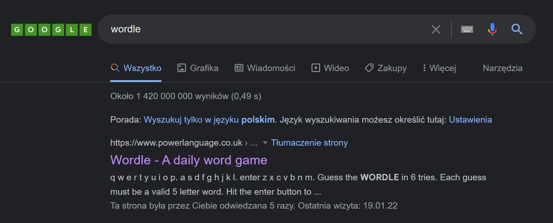Expand the dropdown arrow beside powerlanguage URL
This screenshot has height=223, width=553.
[265, 143]
